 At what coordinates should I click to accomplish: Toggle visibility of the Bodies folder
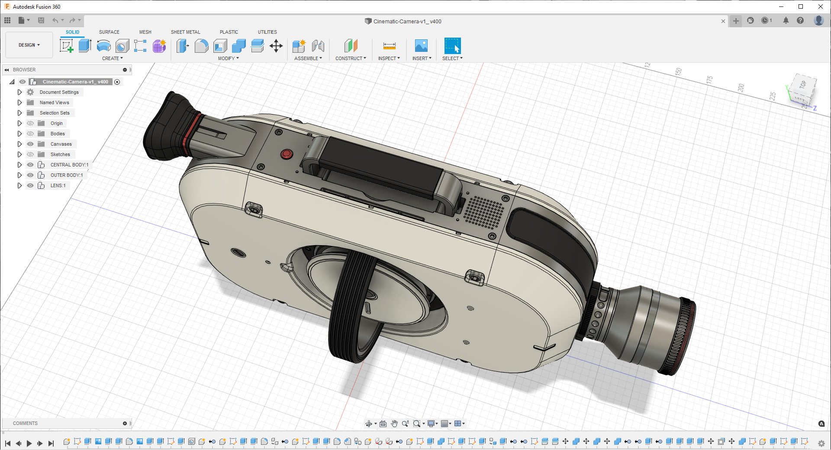30,134
